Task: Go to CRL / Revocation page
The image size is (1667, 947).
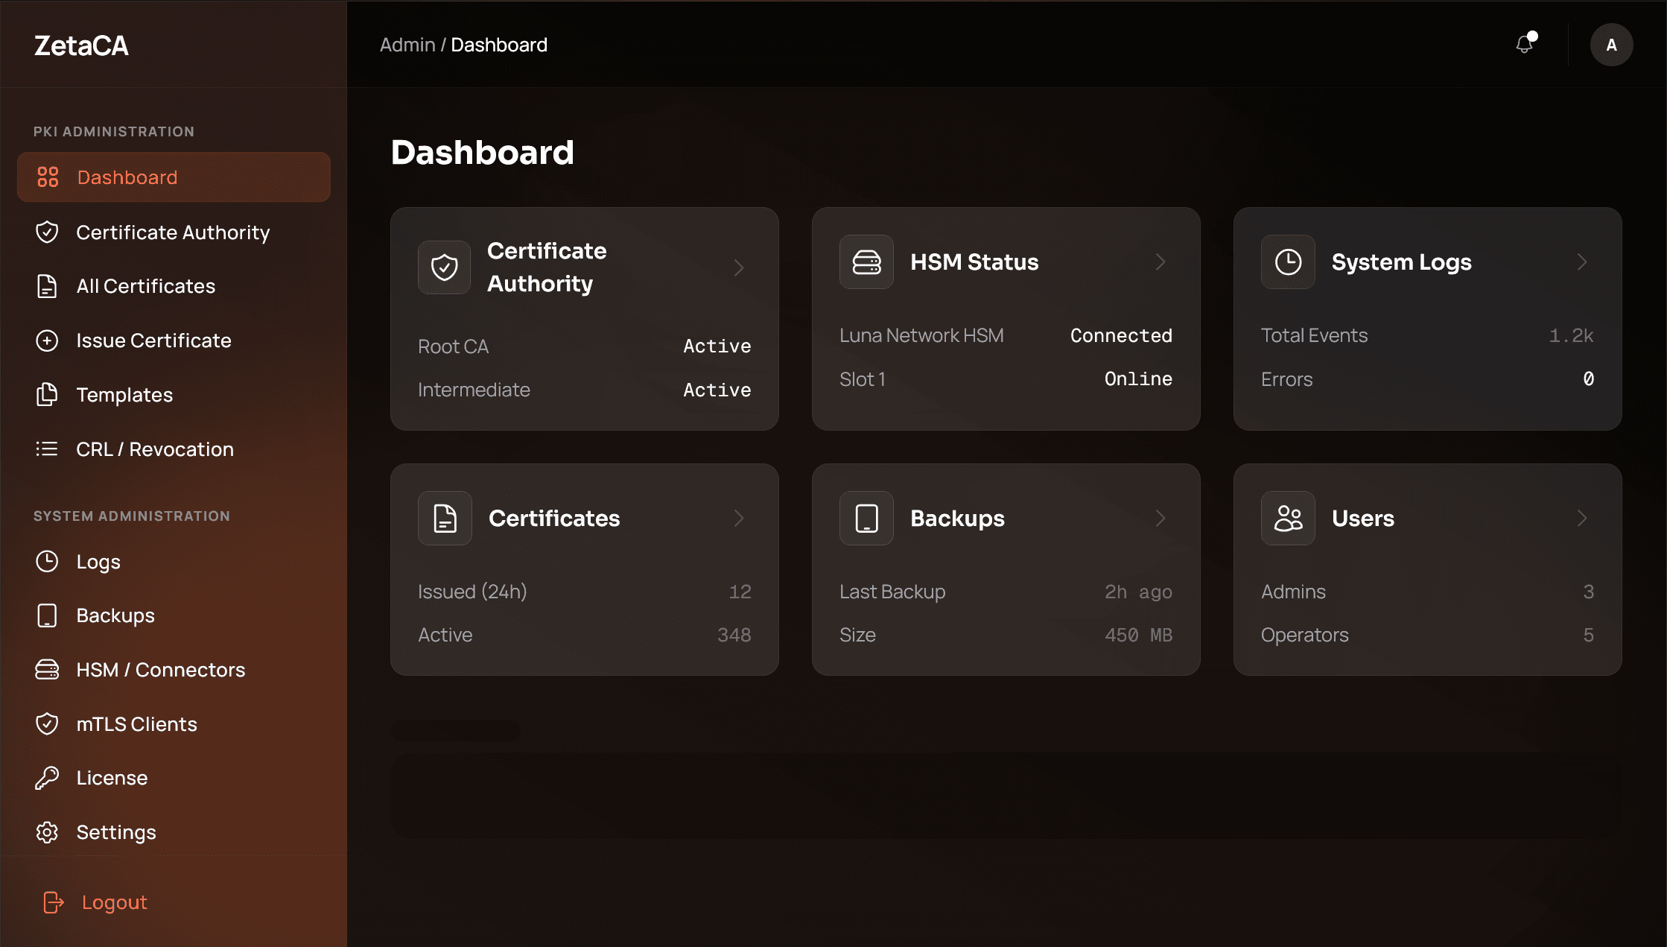Action: point(155,449)
